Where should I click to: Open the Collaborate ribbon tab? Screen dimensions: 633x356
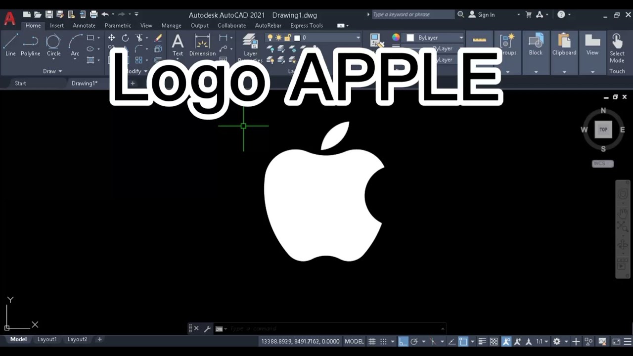point(231,26)
